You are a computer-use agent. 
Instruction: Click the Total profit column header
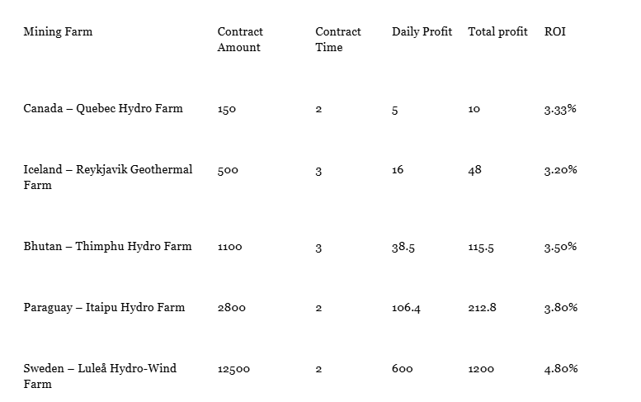coord(497,32)
